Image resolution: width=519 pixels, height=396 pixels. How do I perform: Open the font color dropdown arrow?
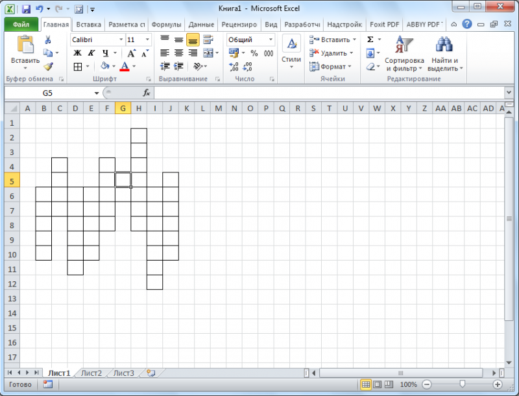coord(134,67)
